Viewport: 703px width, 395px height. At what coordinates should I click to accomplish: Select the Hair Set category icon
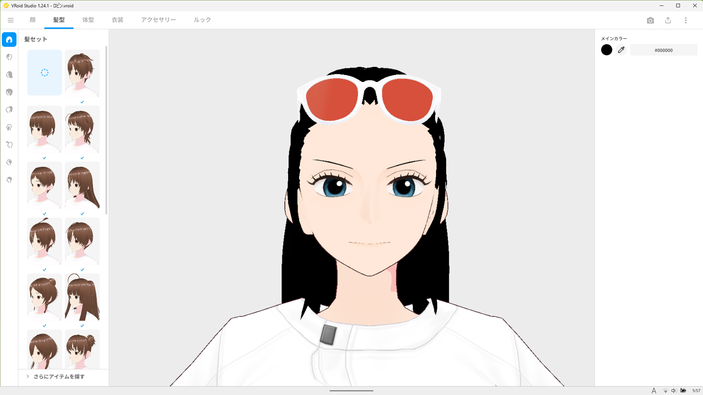tap(9, 39)
